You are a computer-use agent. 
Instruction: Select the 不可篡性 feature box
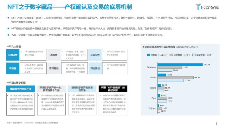[54, 68]
